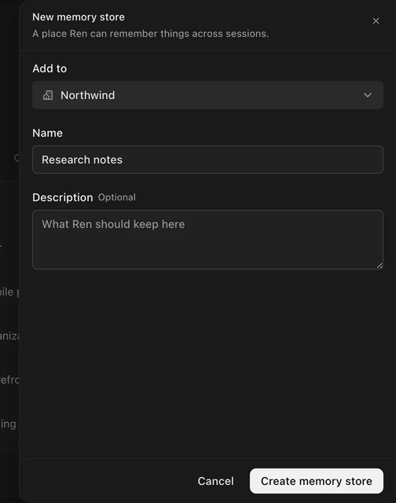Screen dimensions: 396x503
Task: Click the Name field label
Action: point(47,133)
